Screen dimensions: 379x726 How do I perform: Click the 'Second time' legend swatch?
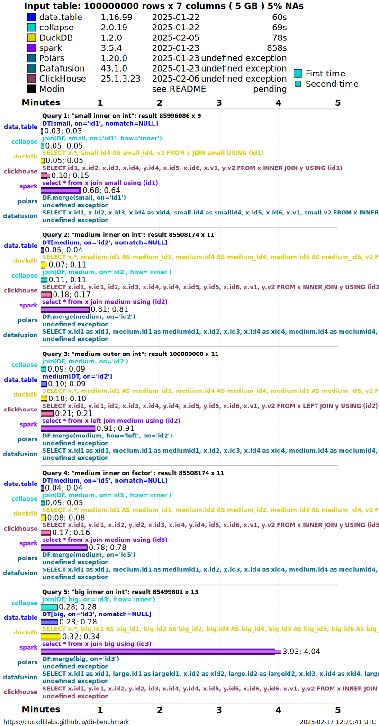(298, 84)
